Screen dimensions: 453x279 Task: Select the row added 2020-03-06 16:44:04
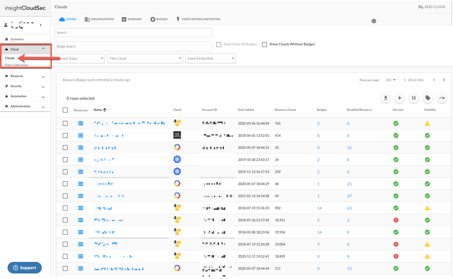point(65,123)
